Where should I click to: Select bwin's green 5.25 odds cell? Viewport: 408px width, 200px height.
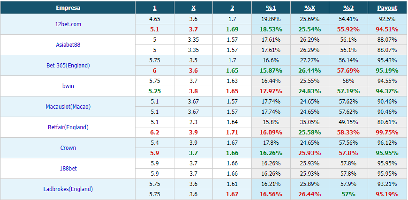coord(155,91)
